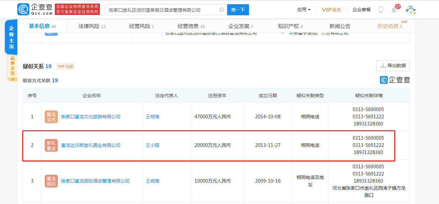Open the user avatar menu
The width and height of the screenshot is (439, 204).
pyautogui.click(x=411, y=10)
